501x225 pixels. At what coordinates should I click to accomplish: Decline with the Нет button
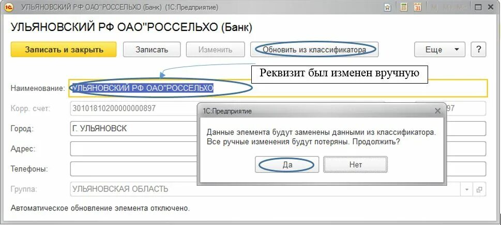click(356, 165)
